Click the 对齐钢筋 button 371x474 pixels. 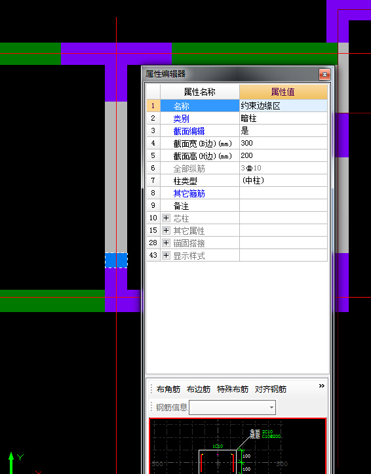pyautogui.click(x=271, y=389)
